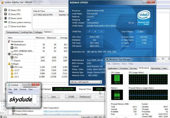
Task: Click the CPU icon in bottom status bar
Action: click(1, 117)
